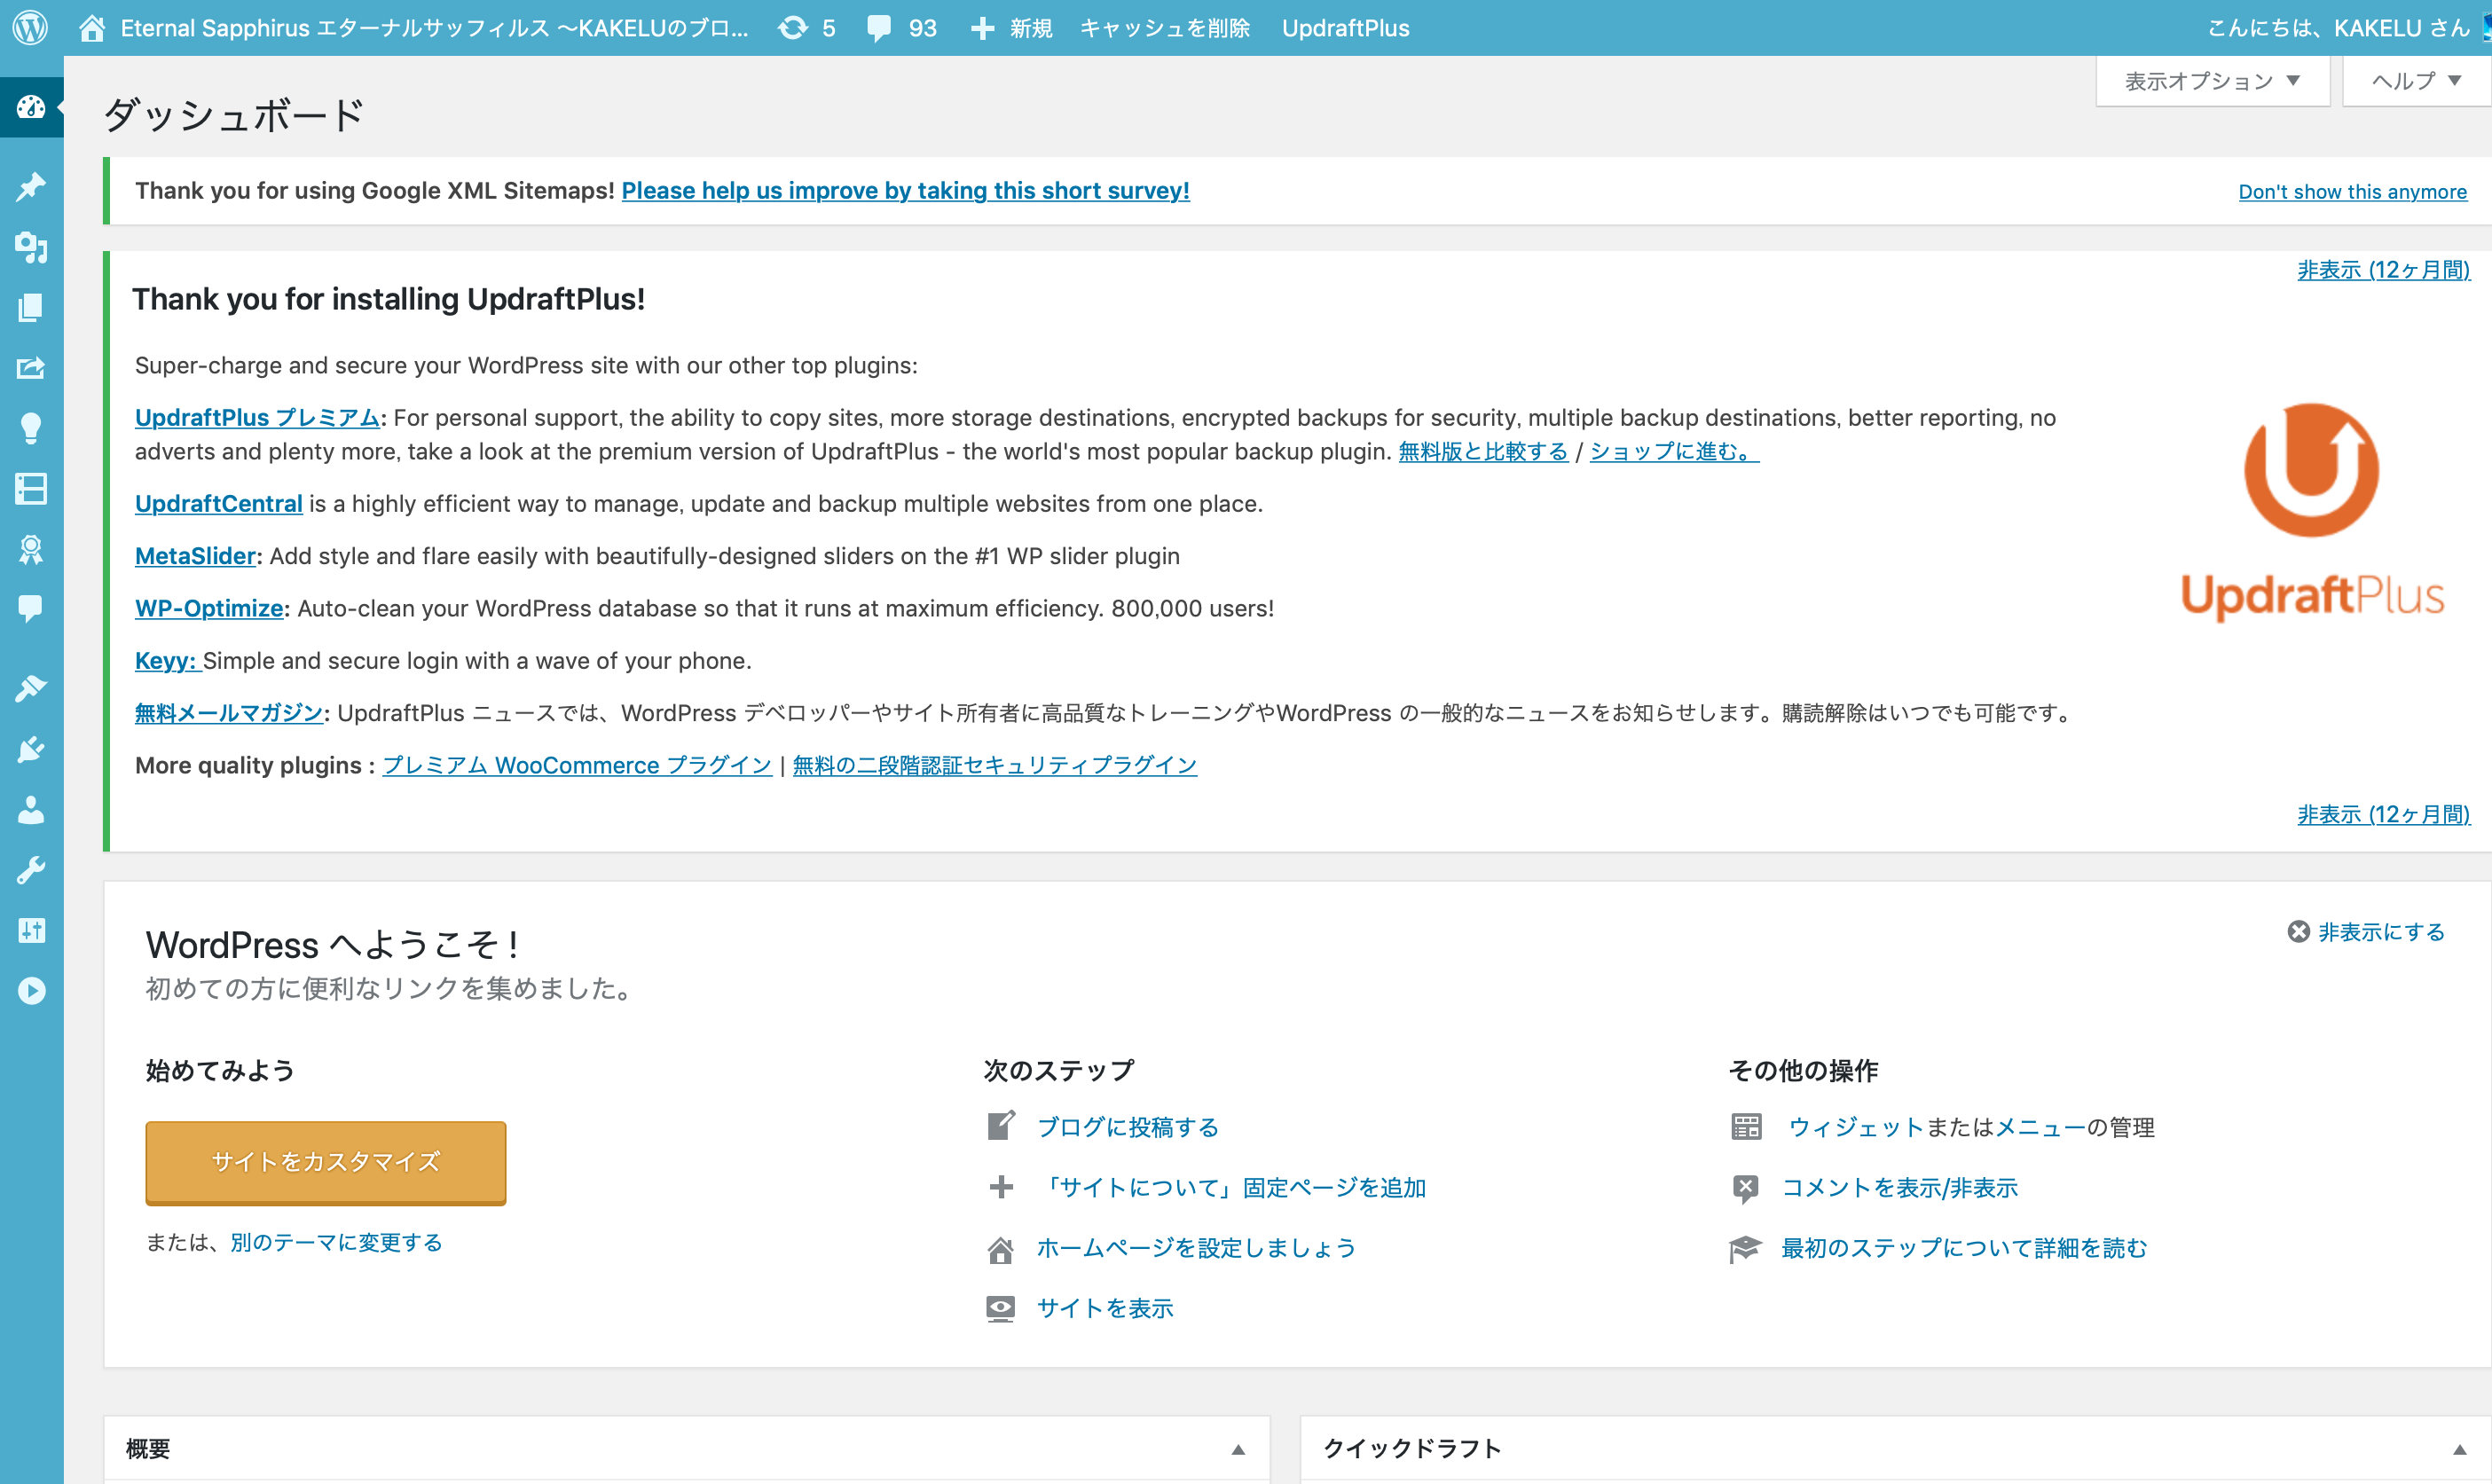Screen dimensions: 2492x1484
Task: Open Posts via the pushpin sidebar icon
Action: [31, 187]
